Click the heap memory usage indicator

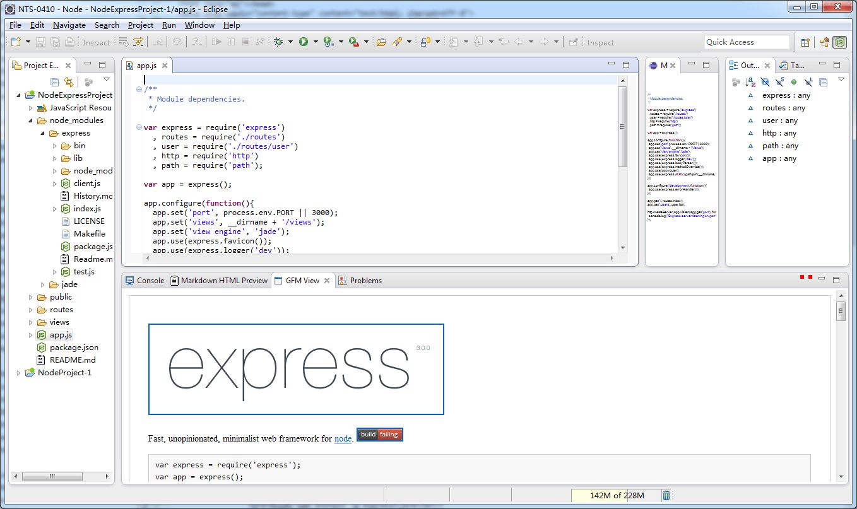pos(615,495)
